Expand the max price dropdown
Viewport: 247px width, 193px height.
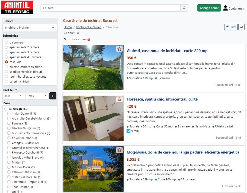coord(37,96)
